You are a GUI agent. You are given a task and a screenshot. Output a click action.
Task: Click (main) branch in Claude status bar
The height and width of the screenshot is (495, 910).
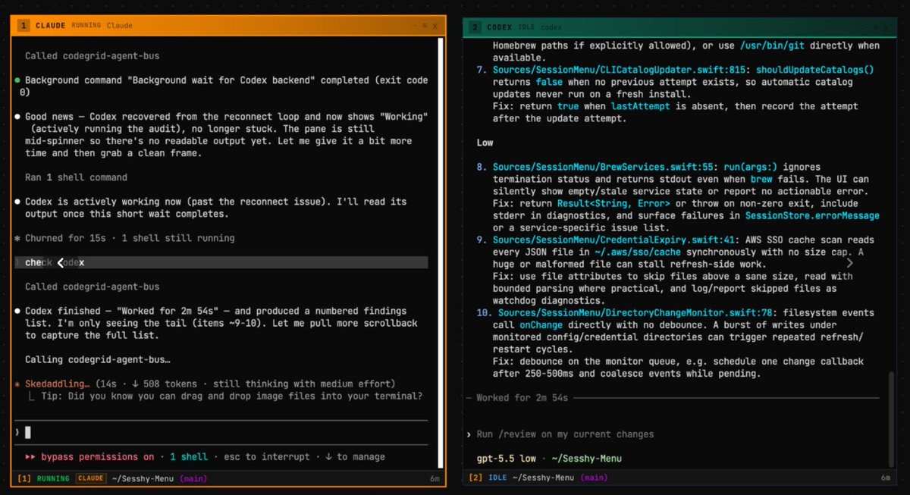[x=193, y=478]
